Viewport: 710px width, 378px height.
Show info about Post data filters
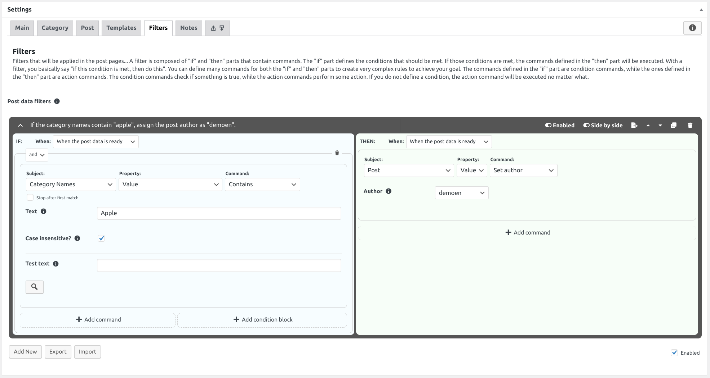[x=57, y=101]
